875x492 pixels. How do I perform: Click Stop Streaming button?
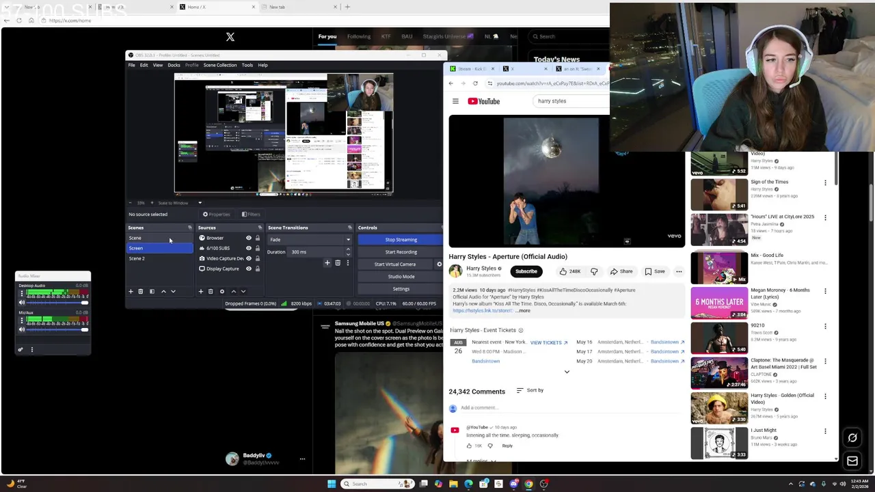(x=401, y=240)
